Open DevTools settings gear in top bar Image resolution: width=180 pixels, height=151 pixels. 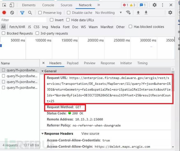(x=154, y=5)
